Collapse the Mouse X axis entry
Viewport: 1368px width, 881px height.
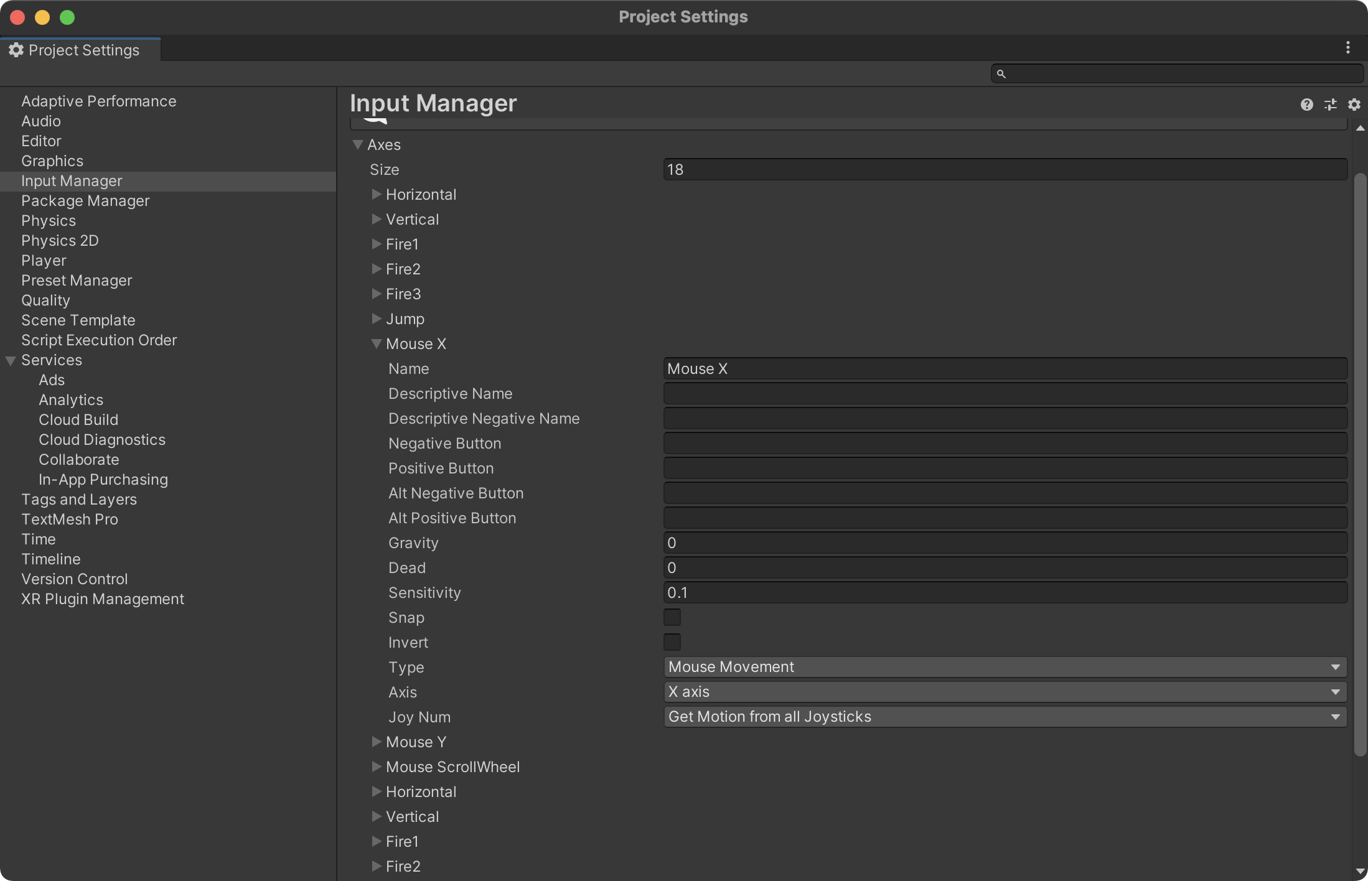(x=376, y=343)
